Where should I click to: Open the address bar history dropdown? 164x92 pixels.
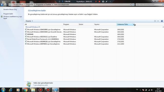[x=130, y=5]
